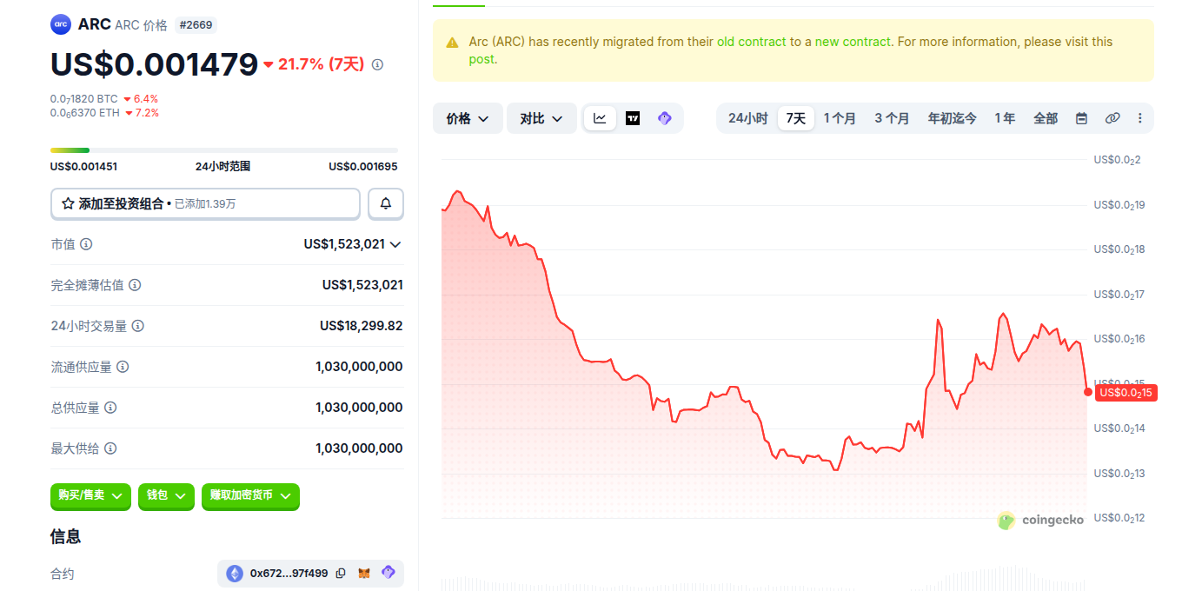This screenshot has height=591, width=1182.
Task: Show info for 最大供给
Action: pyautogui.click(x=110, y=448)
